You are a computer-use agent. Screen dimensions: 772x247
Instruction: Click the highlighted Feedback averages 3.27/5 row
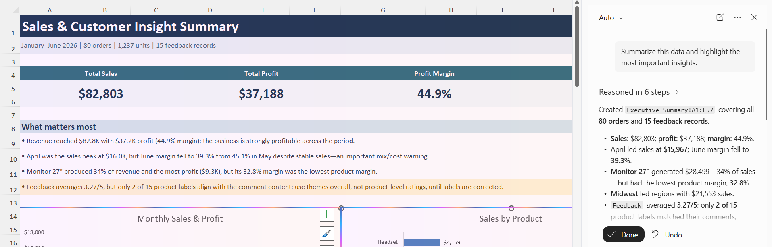click(x=296, y=187)
